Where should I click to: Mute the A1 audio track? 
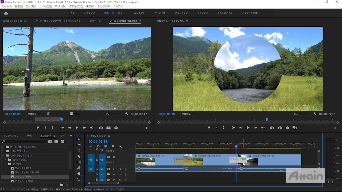114,169
